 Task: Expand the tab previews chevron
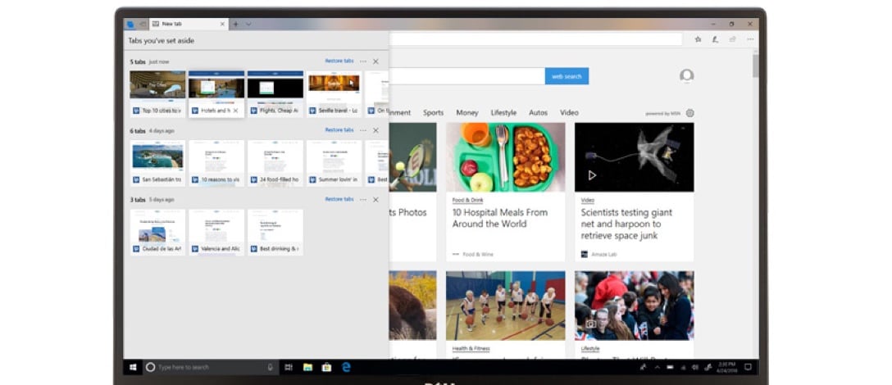[248, 24]
